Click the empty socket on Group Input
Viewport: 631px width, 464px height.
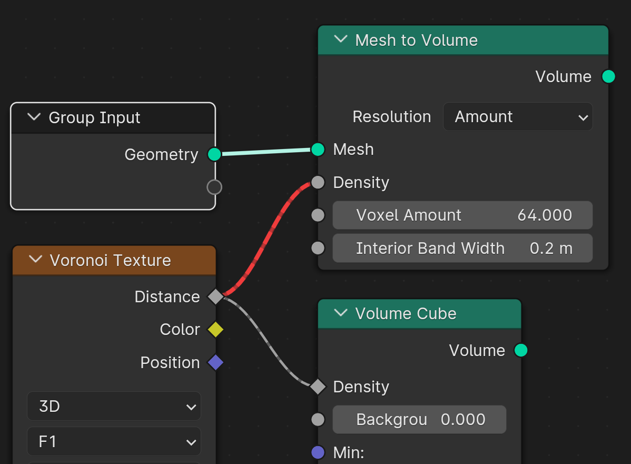click(214, 187)
